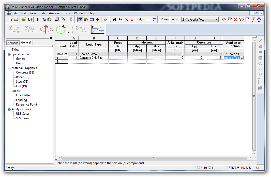Copy using the two-pages icon
This screenshot has height=177, width=271.
point(43,20)
